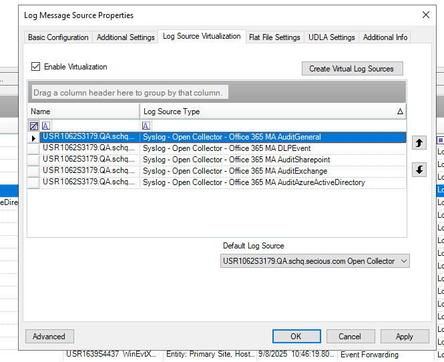
Task: Go to the UDLA Settings tab
Action: 332,37
